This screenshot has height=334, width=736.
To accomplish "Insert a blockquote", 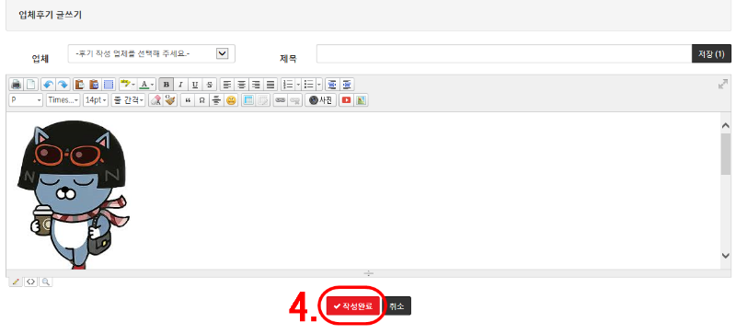I will pos(188,100).
